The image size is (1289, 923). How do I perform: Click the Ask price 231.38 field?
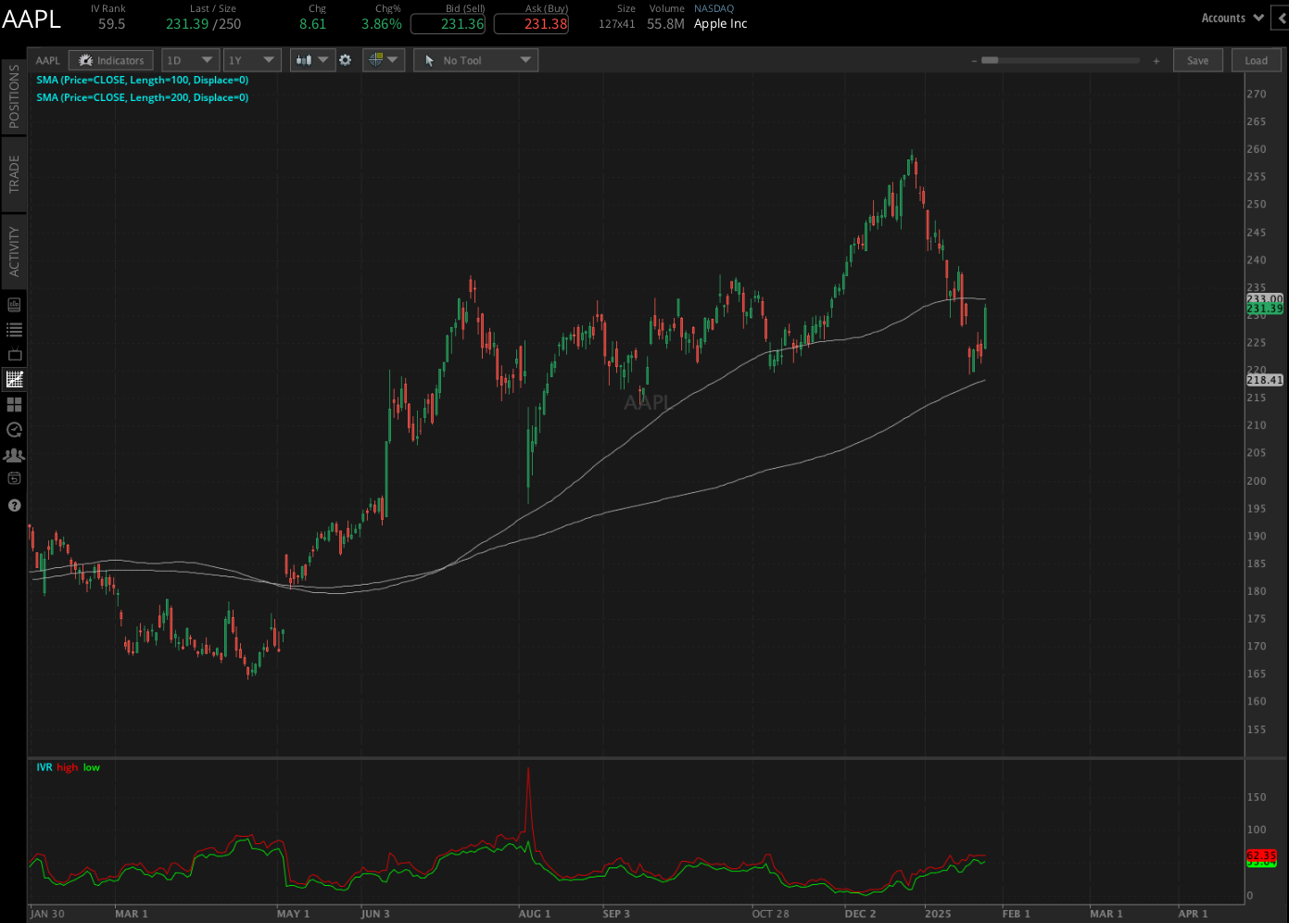click(531, 24)
